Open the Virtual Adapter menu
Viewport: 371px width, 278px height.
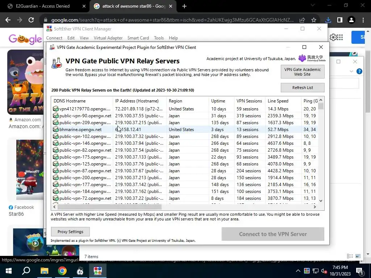pyautogui.click(x=108, y=38)
